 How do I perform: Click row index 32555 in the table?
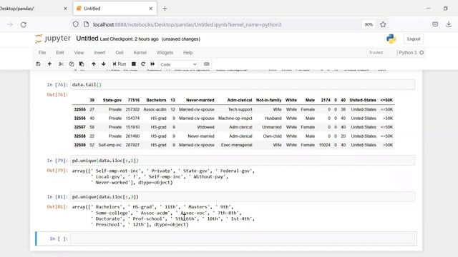[79, 109]
